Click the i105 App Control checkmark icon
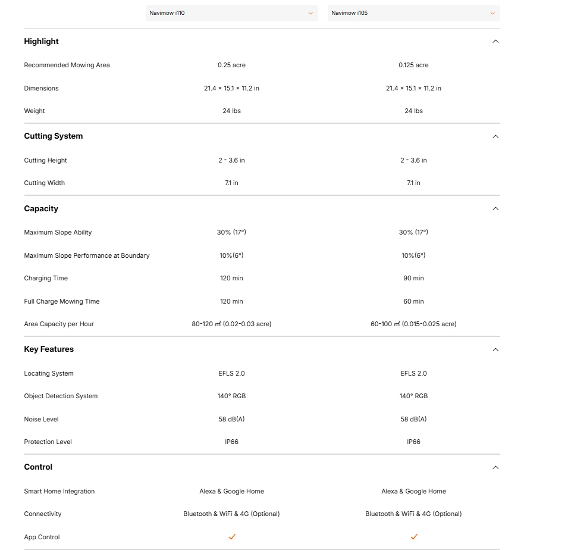 pyautogui.click(x=414, y=536)
